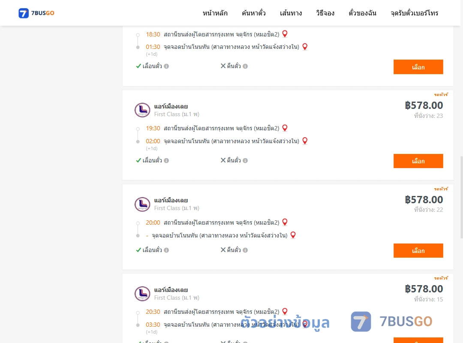The height and width of the screenshot is (343, 463).
Task: Click the 03:30 arrival time
Action: click(153, 325)
